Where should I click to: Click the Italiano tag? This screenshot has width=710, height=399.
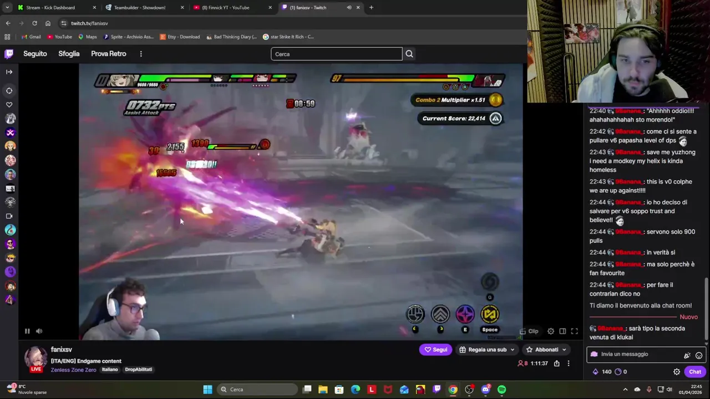[110, 370]
